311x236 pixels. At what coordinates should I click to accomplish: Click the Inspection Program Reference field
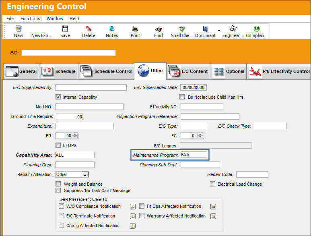[210, 116]
